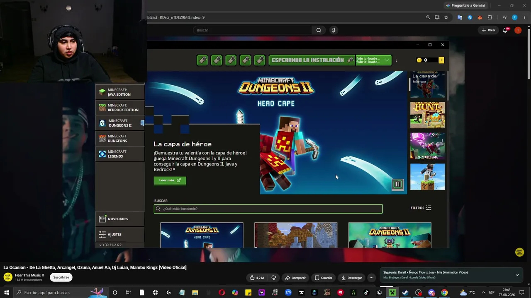
Task: Switch to Minecraft Legends in the sidebar
Action: pos(120,154)
